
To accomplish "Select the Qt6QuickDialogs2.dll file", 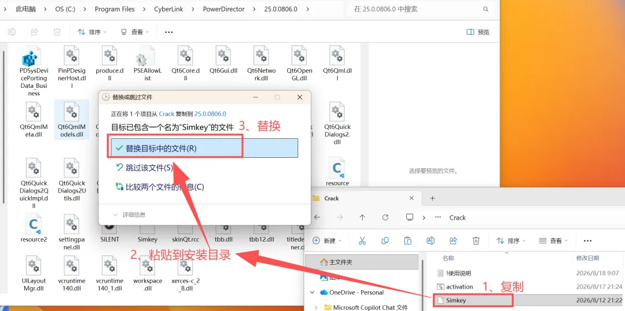I will pyautogui.click(x=337, y=123).
